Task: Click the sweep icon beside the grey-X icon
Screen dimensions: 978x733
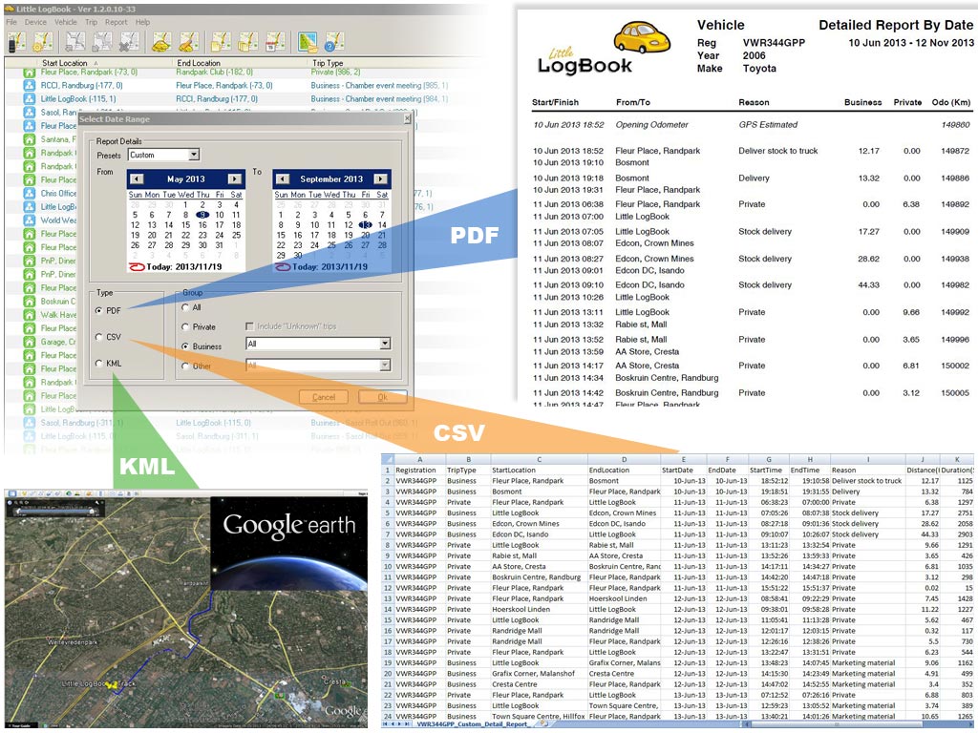Action: pos(161,42)
